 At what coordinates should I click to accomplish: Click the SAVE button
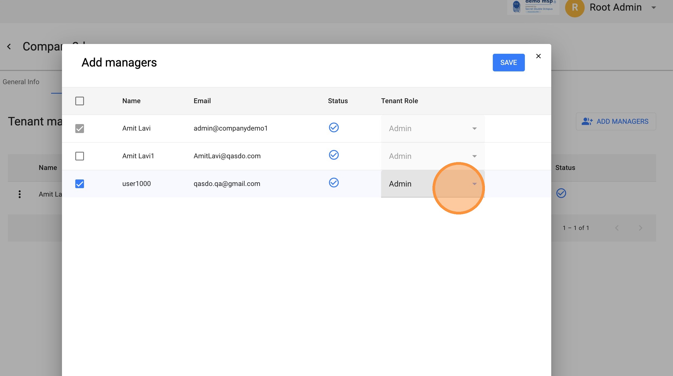pyautogui.click(x=509, y=62)
